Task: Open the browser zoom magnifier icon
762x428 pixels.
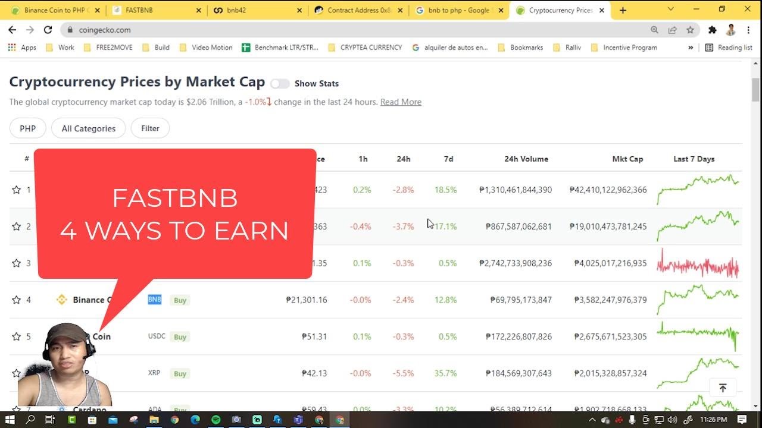Action: (654, 30)
